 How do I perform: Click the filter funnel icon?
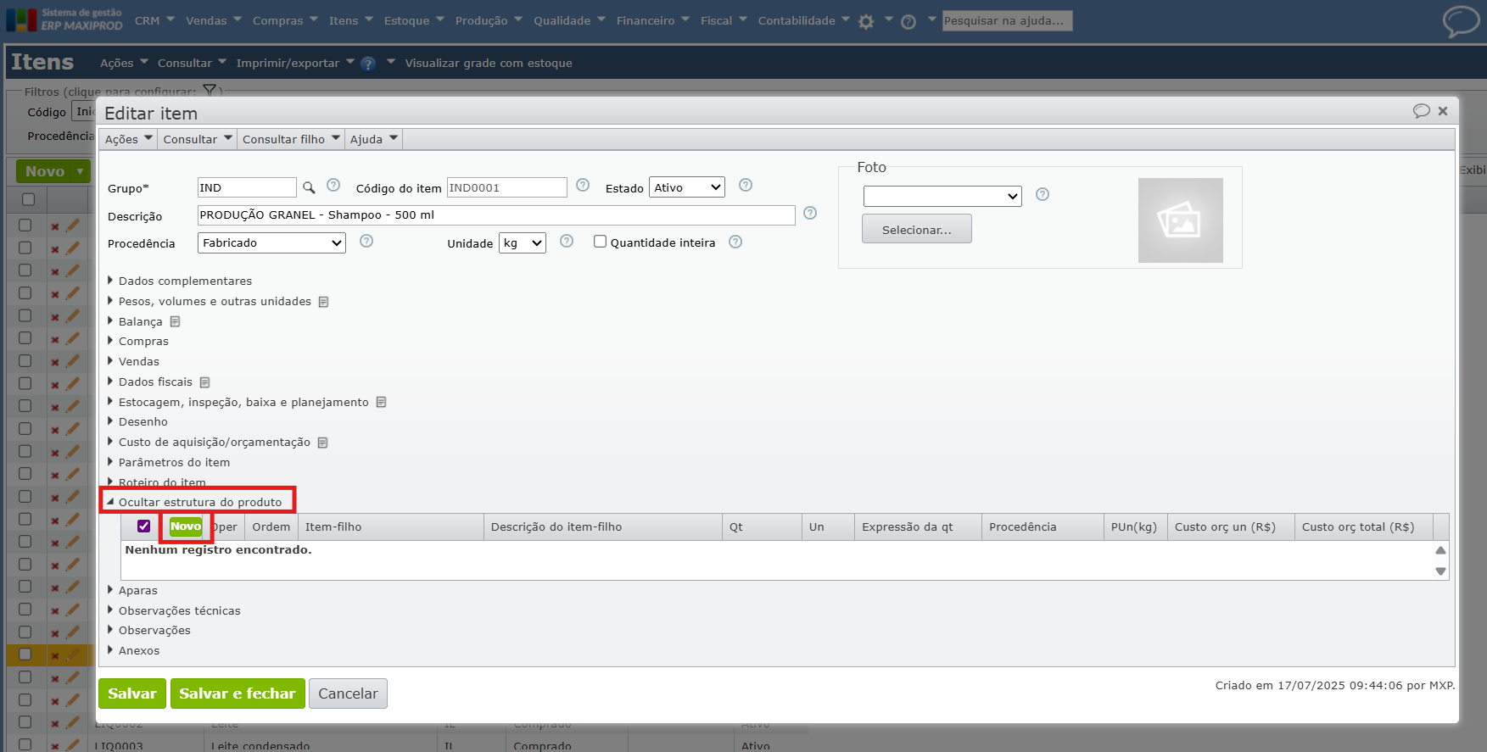pyautogui.click(x=210, y=90)
